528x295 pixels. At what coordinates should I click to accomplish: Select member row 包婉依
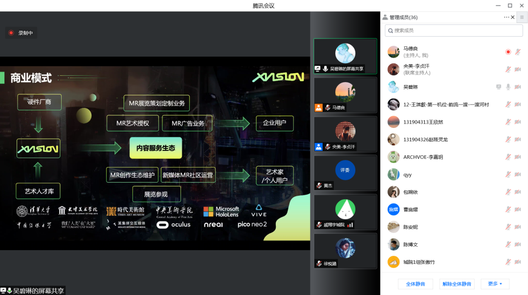454,192
